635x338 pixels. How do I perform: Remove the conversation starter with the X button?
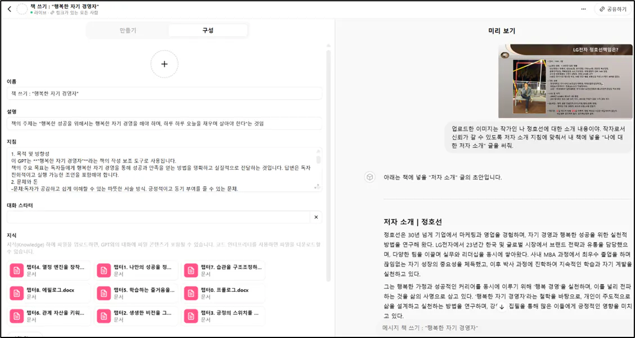click(x=316, y=217)
